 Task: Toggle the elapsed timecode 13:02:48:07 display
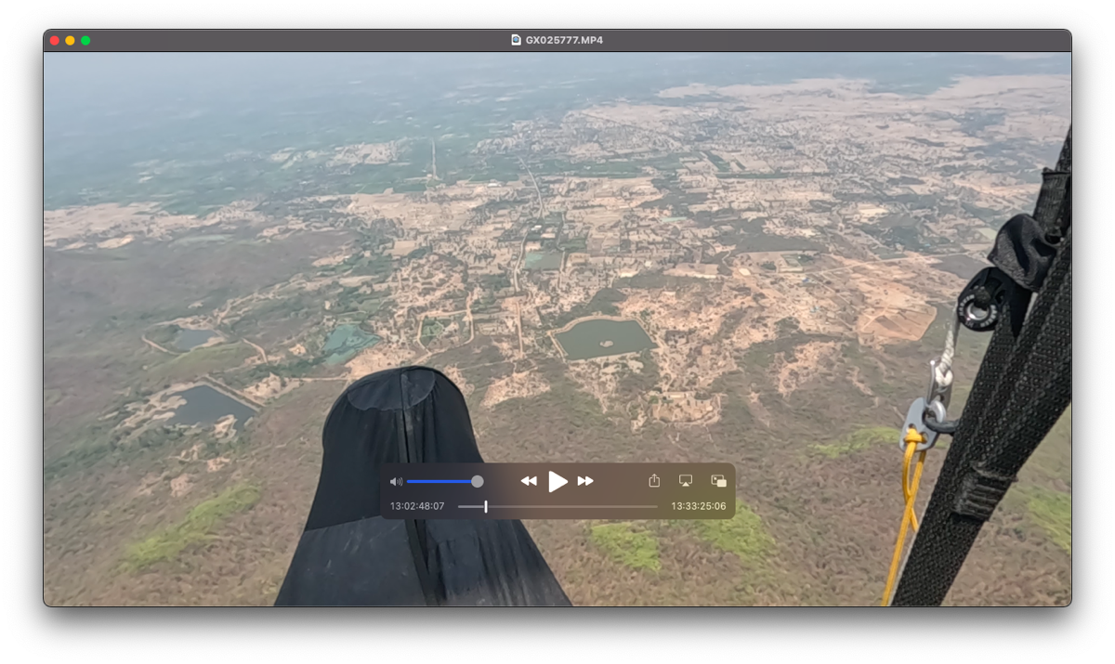click(x=417, y=506)
